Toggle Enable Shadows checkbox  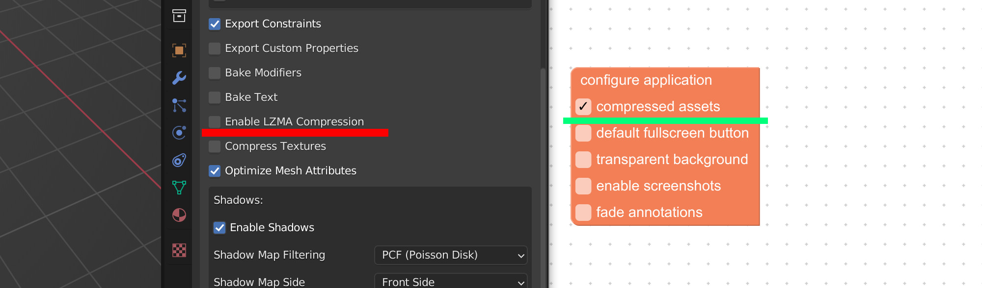(219, 228)
